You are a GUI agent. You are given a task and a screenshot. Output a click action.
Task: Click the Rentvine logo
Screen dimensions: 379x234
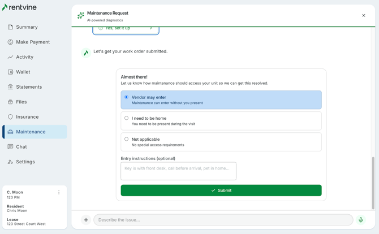tap(19, 7)
